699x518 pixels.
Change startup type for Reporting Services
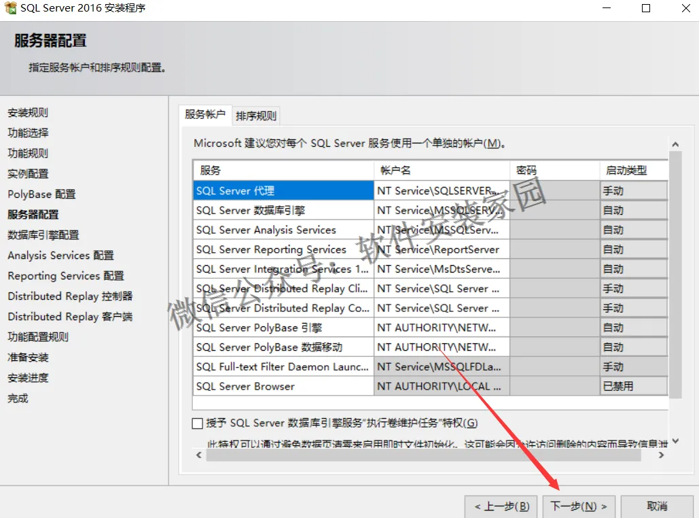point(634,250)
